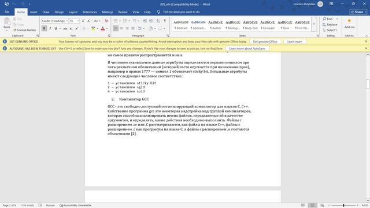Toggle Superscript formatting

tap(77, 28)
